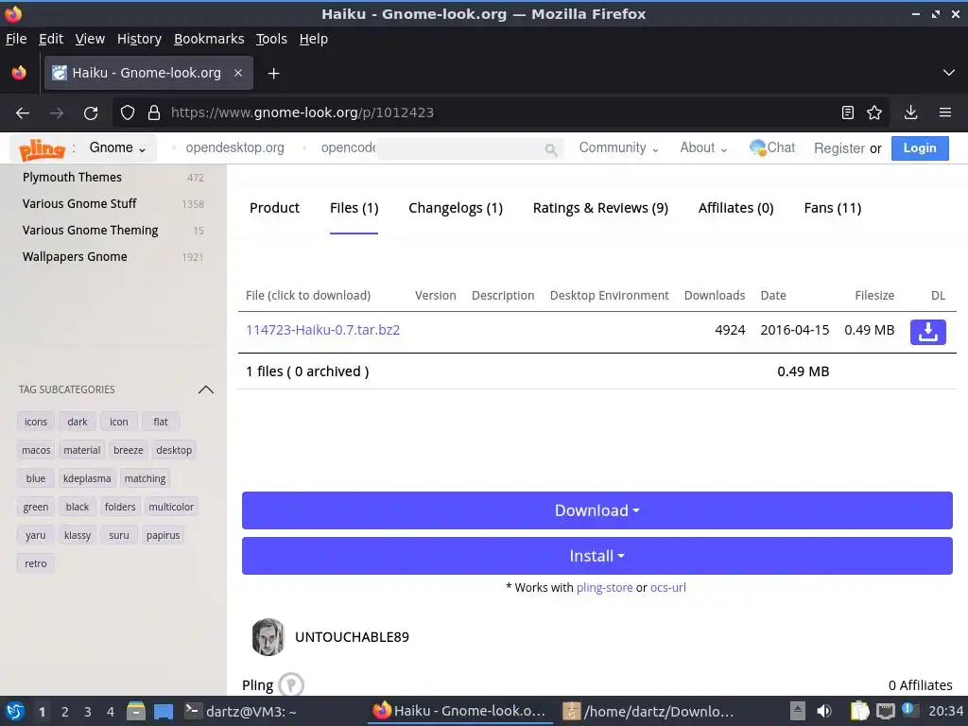The image size is (968, 726).
Task: Open the Chat link
Action: [x=772, y=148]
